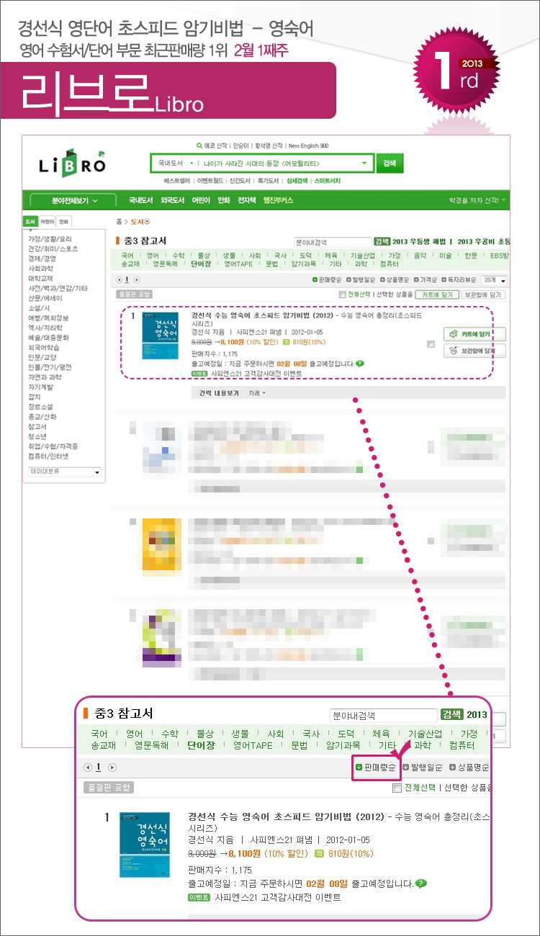Sort by 독자리뷰순
Image resolution: width=540 pixels, height=936 pixels.
[x=458, y=279]
